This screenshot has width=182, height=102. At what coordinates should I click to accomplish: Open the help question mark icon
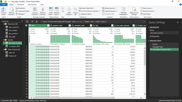(180, 4)
